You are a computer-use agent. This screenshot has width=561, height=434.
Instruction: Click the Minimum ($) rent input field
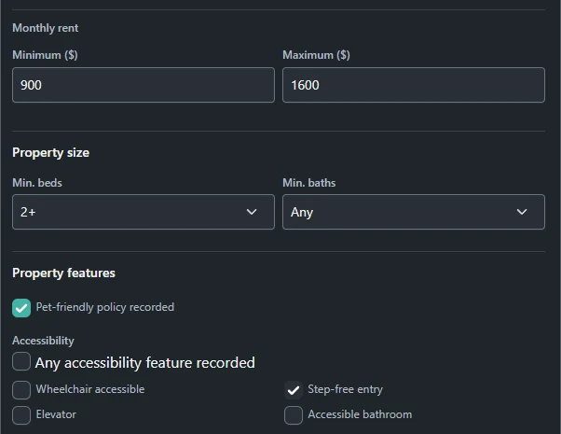(144, 85)
